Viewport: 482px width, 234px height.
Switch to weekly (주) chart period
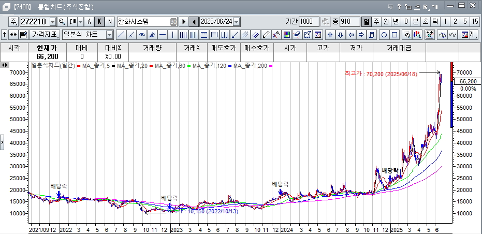tap(376, 22)
